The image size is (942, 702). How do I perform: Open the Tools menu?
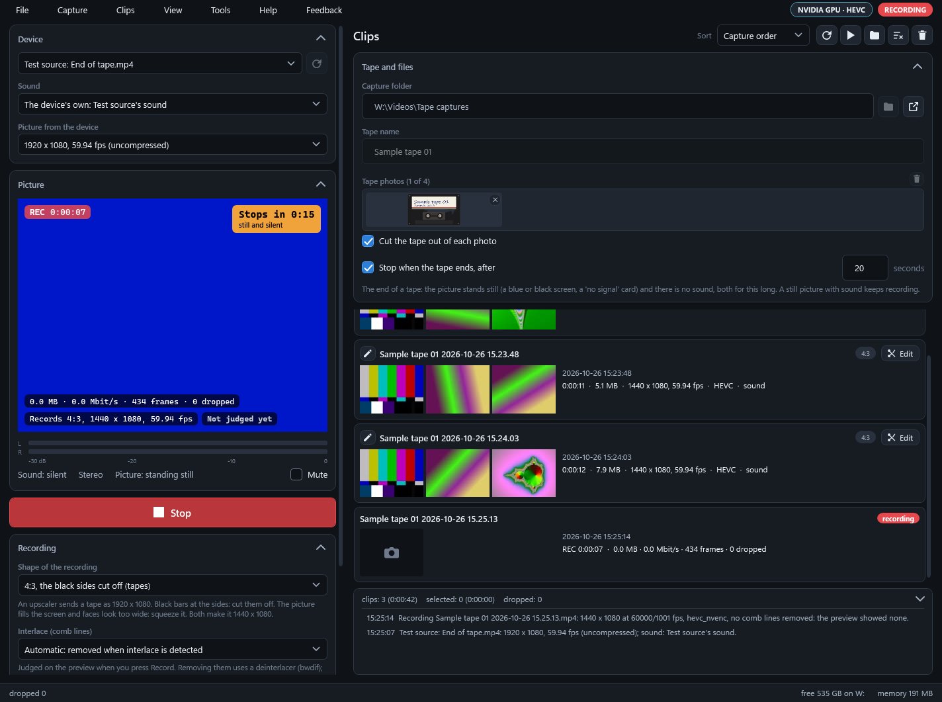(x=221, y=10)
